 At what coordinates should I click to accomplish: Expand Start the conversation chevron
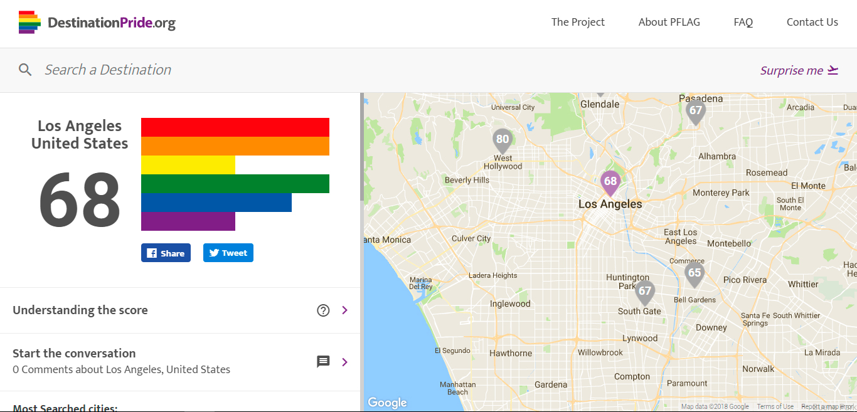(x=344, y=362)
